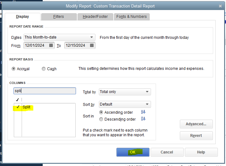The height and width of the screenshot is (166, 226).
Task: Close the Modify Report dialog
Action: point(220,6)
